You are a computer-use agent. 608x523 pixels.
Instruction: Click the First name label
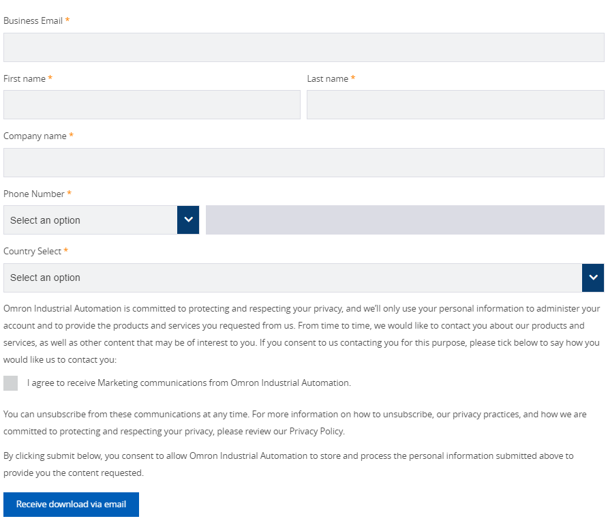25,79
